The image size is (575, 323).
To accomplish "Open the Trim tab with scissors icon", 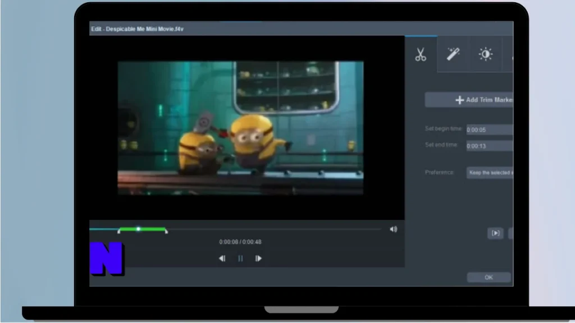I will 421,54.
